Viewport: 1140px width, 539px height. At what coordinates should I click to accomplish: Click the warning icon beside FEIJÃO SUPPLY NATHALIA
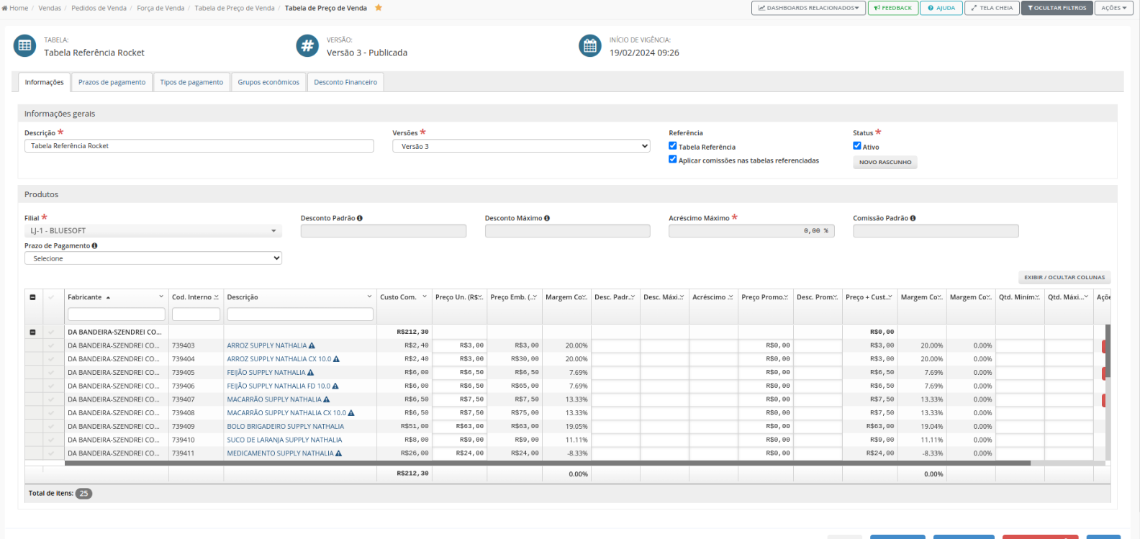311,373
